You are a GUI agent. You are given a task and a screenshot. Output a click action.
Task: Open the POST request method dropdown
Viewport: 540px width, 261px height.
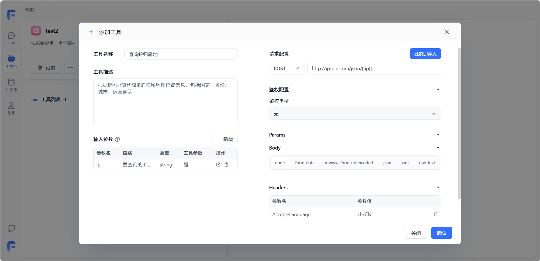point(286,68)
